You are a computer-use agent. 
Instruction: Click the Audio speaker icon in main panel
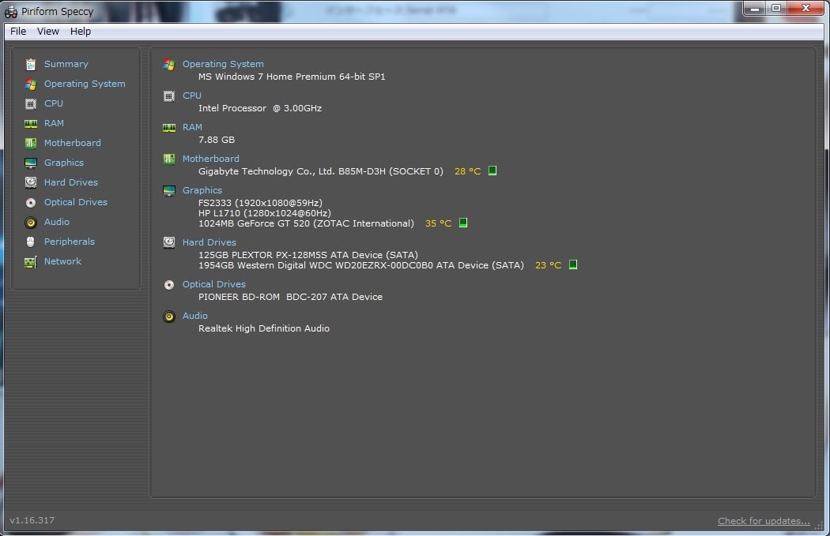[169, 316]
